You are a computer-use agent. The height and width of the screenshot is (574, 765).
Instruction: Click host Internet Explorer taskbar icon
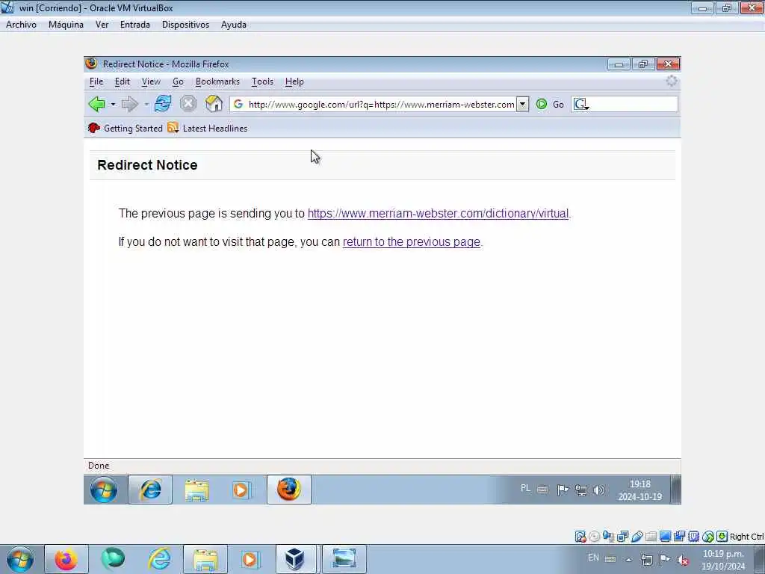160,559
